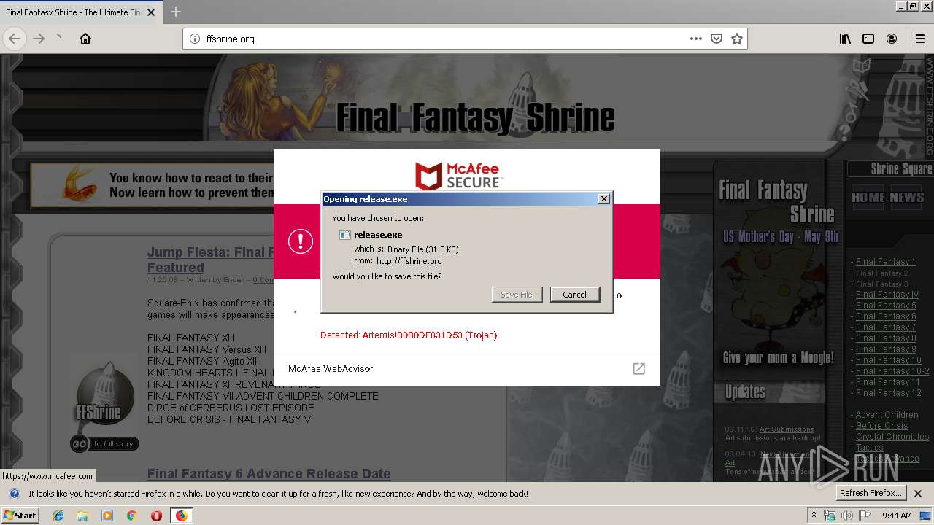This screenshot has height=525, width=934.
Task: Click the release.exe file name in dialog
Action: tap(378, 235)
